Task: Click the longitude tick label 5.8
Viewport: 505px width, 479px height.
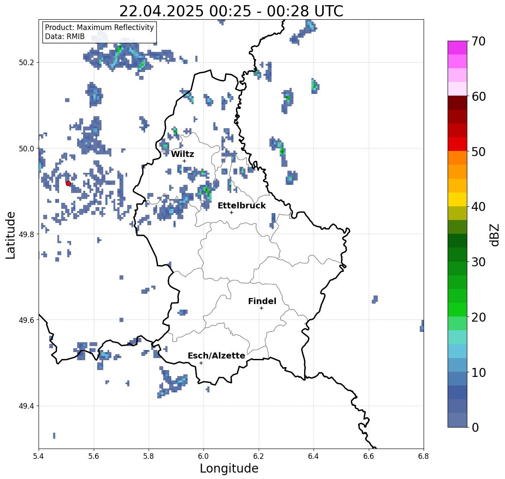Action: coord(149,456)
